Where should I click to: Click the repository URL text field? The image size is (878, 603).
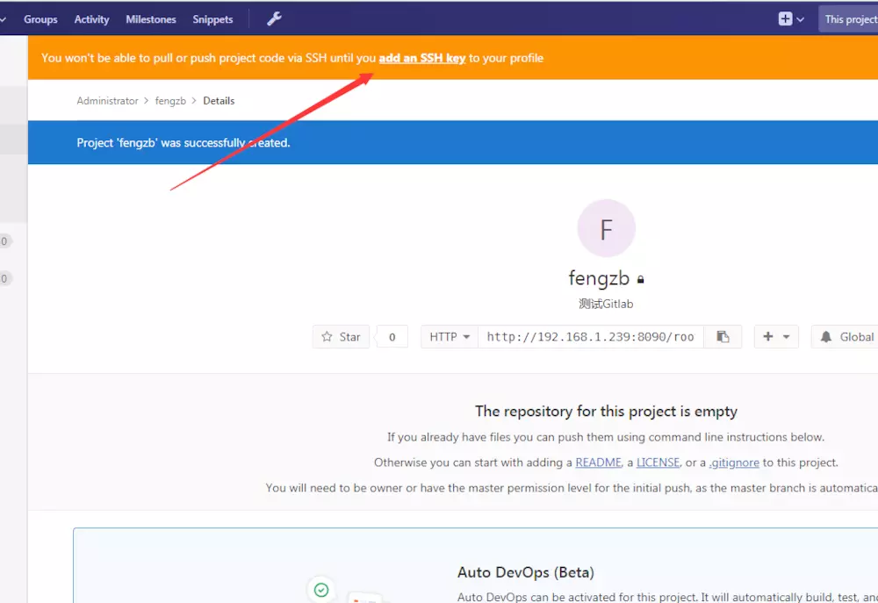tap(590, 337)
